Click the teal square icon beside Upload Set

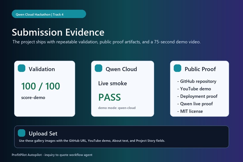click(x=21, y=133)
